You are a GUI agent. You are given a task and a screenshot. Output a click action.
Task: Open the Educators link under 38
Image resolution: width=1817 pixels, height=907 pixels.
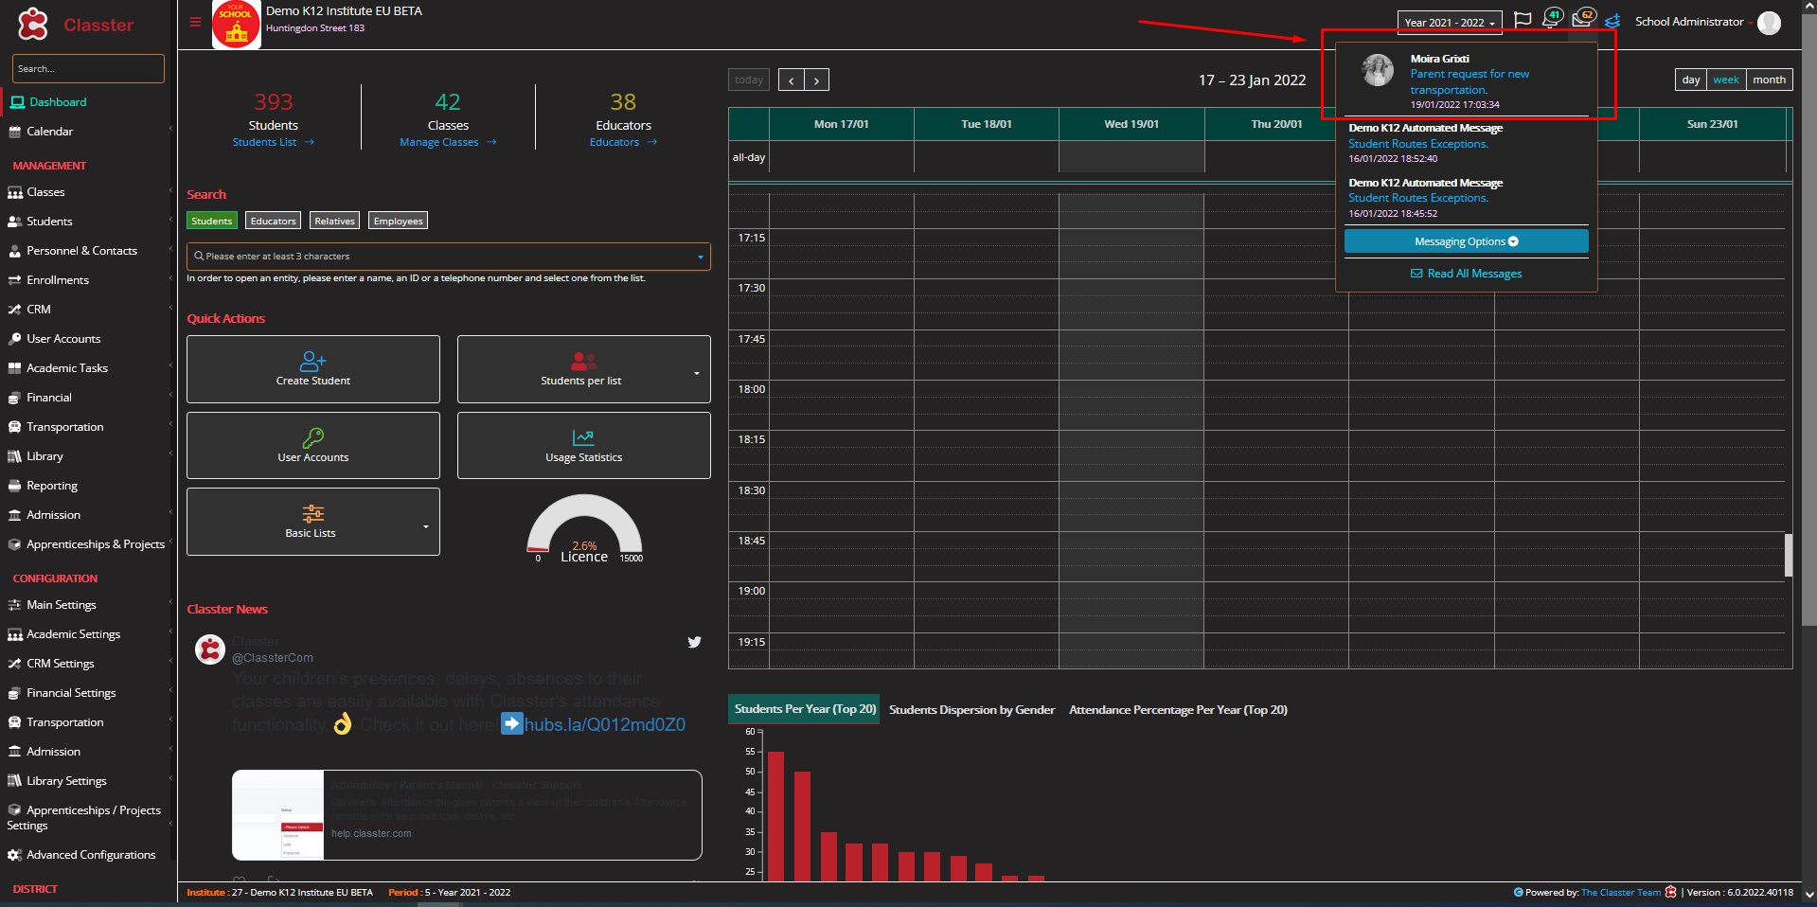623,142
